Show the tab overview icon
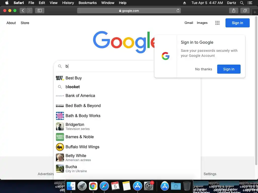The height and width of the screenshot is (193, 258). pyautogui.click(x=245, y=11)
